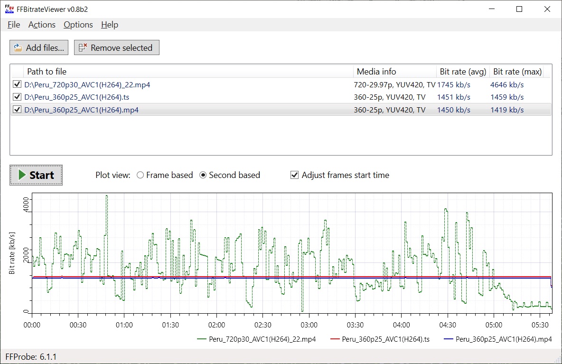Screen dimensions: 562x364
Task: Expand the Actions menu
Action: (x=42, y=25)
